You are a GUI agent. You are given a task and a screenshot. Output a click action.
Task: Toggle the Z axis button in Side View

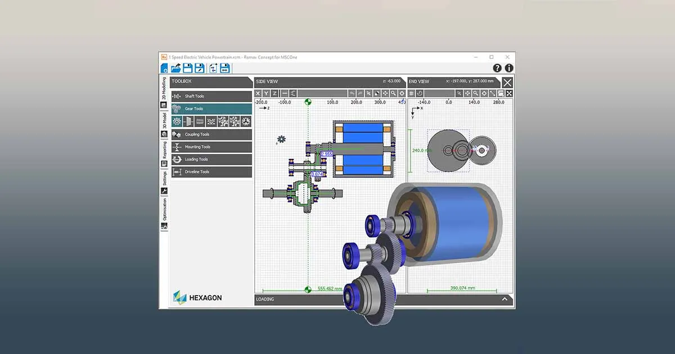point(274,93)
